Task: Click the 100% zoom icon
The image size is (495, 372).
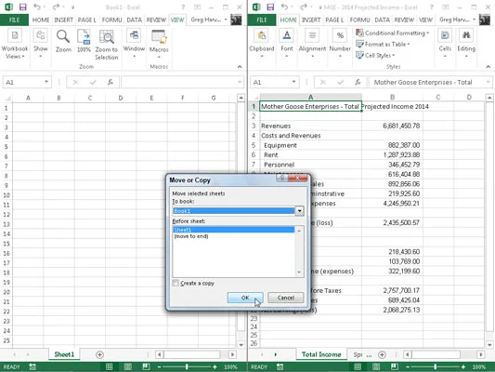Action: (x=84, y=41)
